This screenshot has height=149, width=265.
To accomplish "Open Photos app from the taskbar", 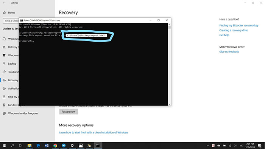I will click(x=81, y=146).
